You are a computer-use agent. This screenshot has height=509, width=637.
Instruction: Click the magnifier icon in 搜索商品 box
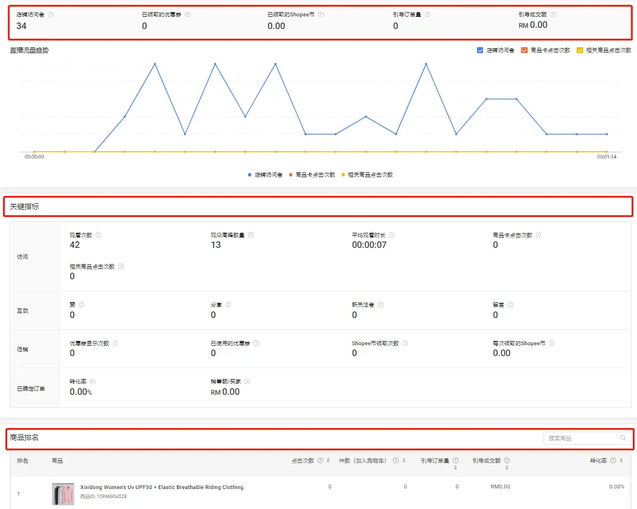(623, 438)
